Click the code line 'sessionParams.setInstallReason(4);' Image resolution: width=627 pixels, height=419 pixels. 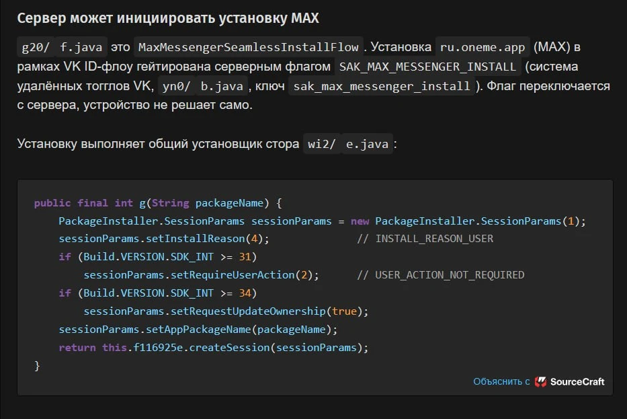tap(164, 239)
